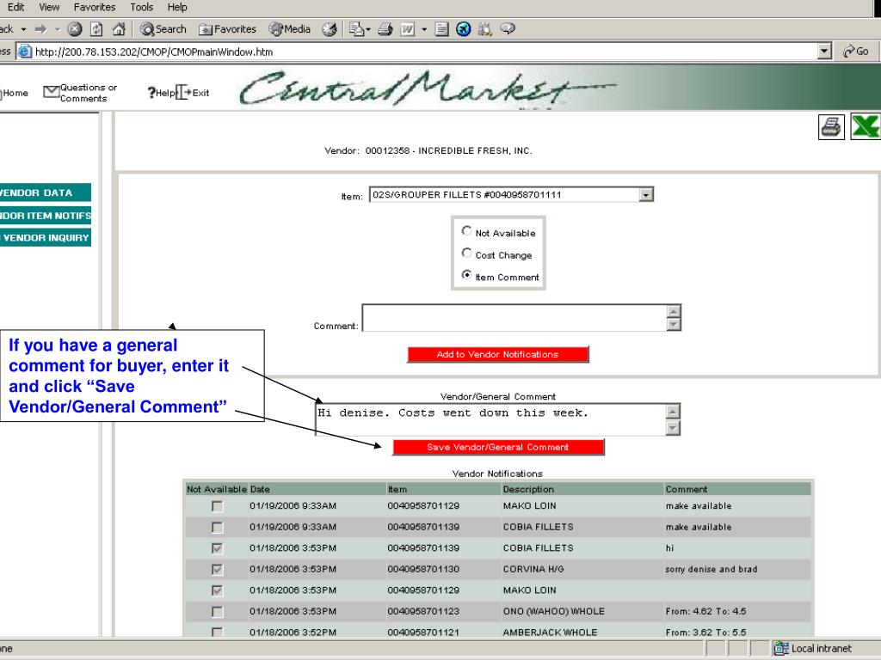Click Add to Vendor Notifications button
This screenshot has height=660, width=881.
(498, 354)
